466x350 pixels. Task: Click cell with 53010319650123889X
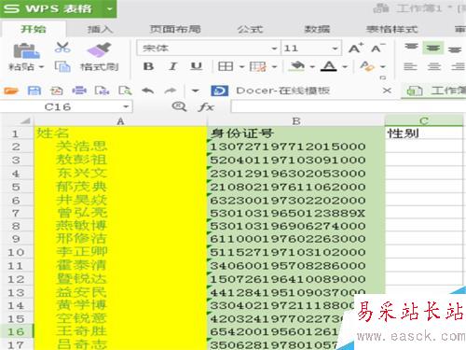click(x=296, y=214)
